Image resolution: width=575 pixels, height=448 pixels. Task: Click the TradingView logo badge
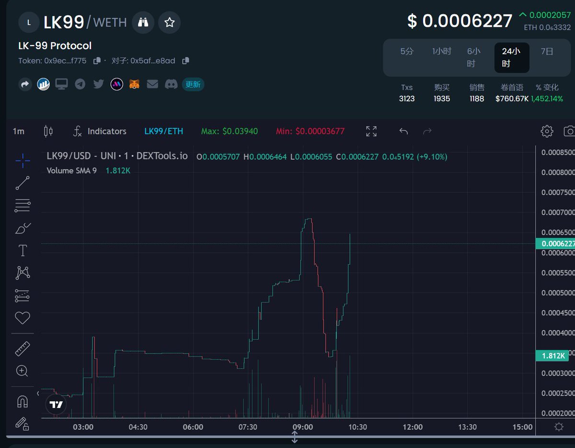point(56,405)
